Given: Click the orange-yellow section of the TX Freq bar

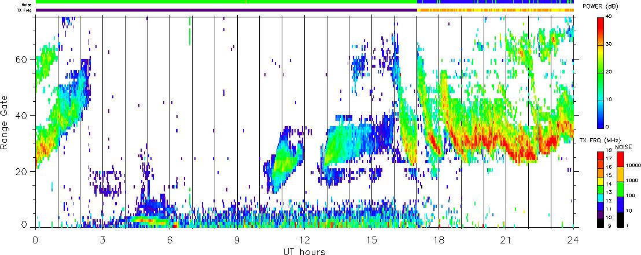Looking at the screenshot, I should [495, 10].
